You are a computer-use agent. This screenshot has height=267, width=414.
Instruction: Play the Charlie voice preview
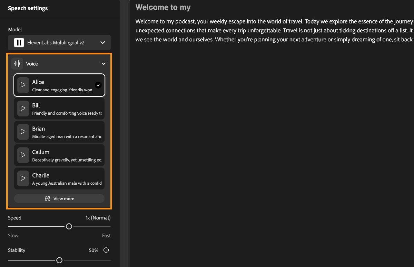(x=23, y=178)
